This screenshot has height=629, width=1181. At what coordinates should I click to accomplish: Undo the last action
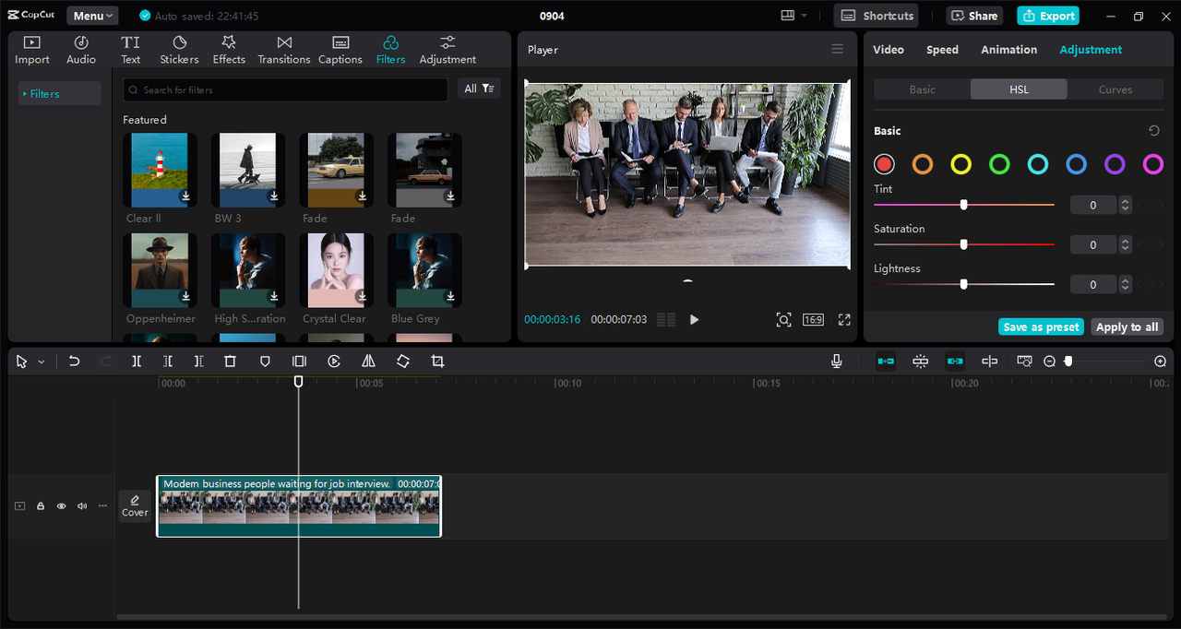(x=74, y=362)
